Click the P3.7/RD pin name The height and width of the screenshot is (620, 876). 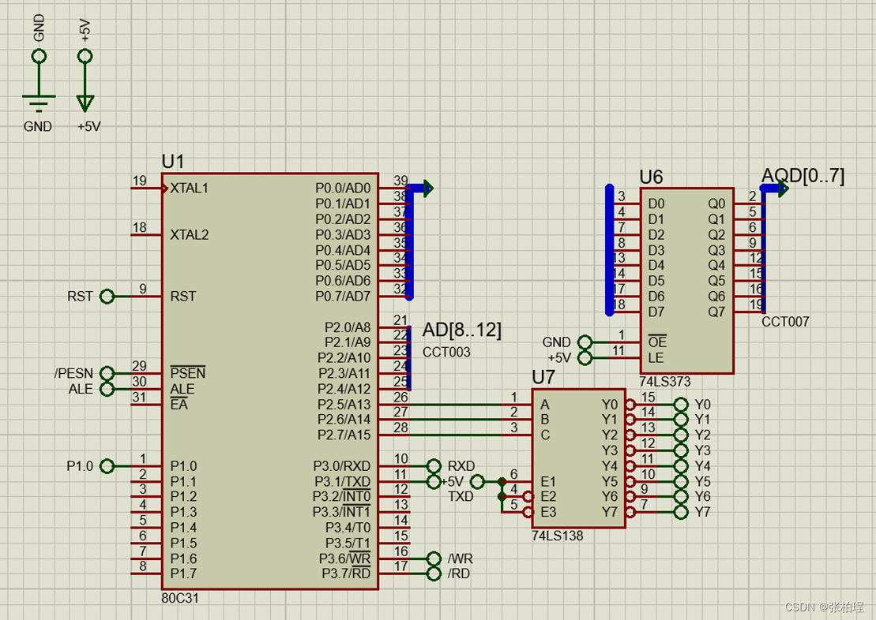click(346, 573)
